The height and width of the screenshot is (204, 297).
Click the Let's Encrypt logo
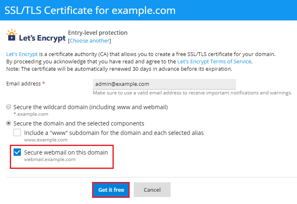pos(36,36)
